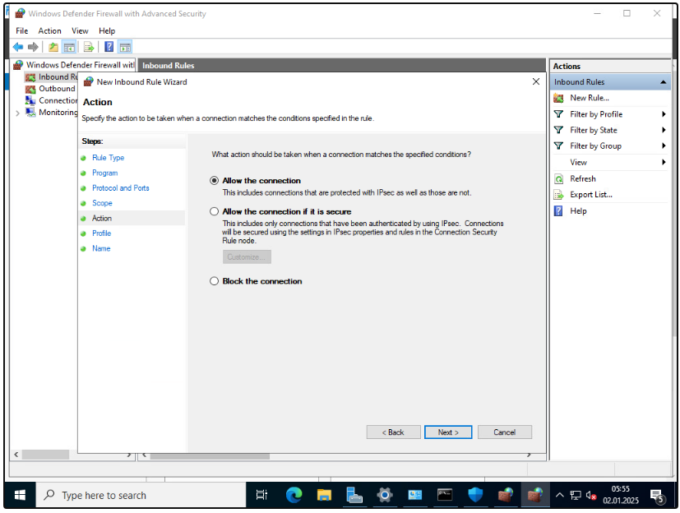Click the Type here to search box
Image resolution: width=680 pixels, height=513 pixels.
pos(141,495)
